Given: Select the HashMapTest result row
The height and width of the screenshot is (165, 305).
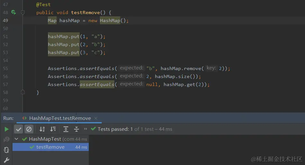Looking at the screenshot, I should click(50, 139).
